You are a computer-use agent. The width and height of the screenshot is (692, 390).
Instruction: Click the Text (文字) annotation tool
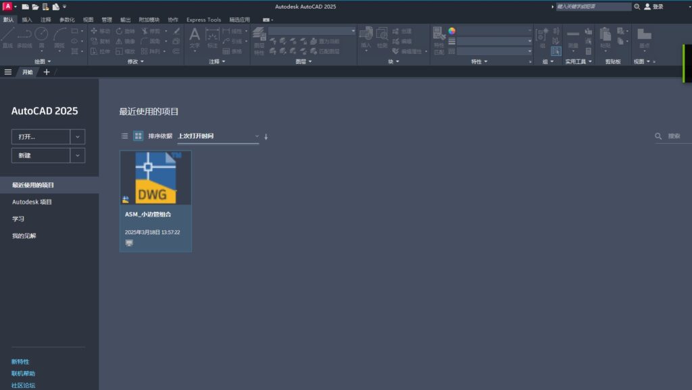tap(195, 38)
